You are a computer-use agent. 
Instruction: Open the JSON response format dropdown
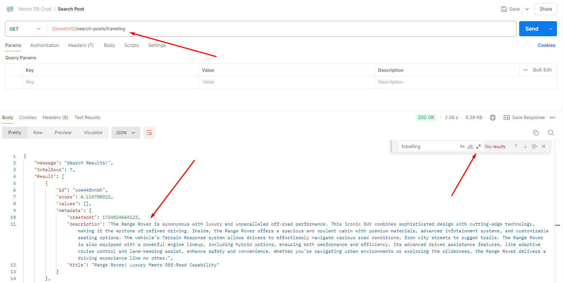tap(125, 133)
